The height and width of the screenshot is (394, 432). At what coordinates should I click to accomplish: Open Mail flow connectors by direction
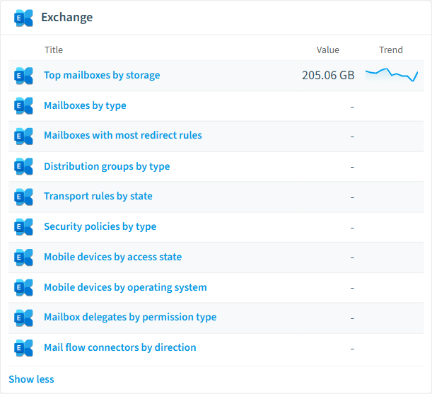point(120,347)
